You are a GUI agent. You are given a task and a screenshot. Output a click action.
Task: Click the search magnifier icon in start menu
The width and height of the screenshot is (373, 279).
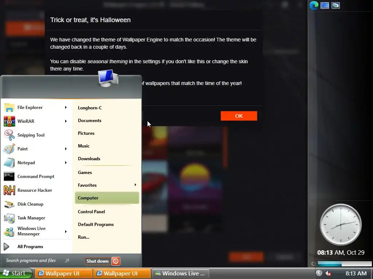[x=67, y=260]
